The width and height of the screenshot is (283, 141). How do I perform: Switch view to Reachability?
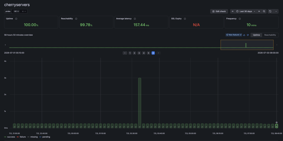(270, 35)
